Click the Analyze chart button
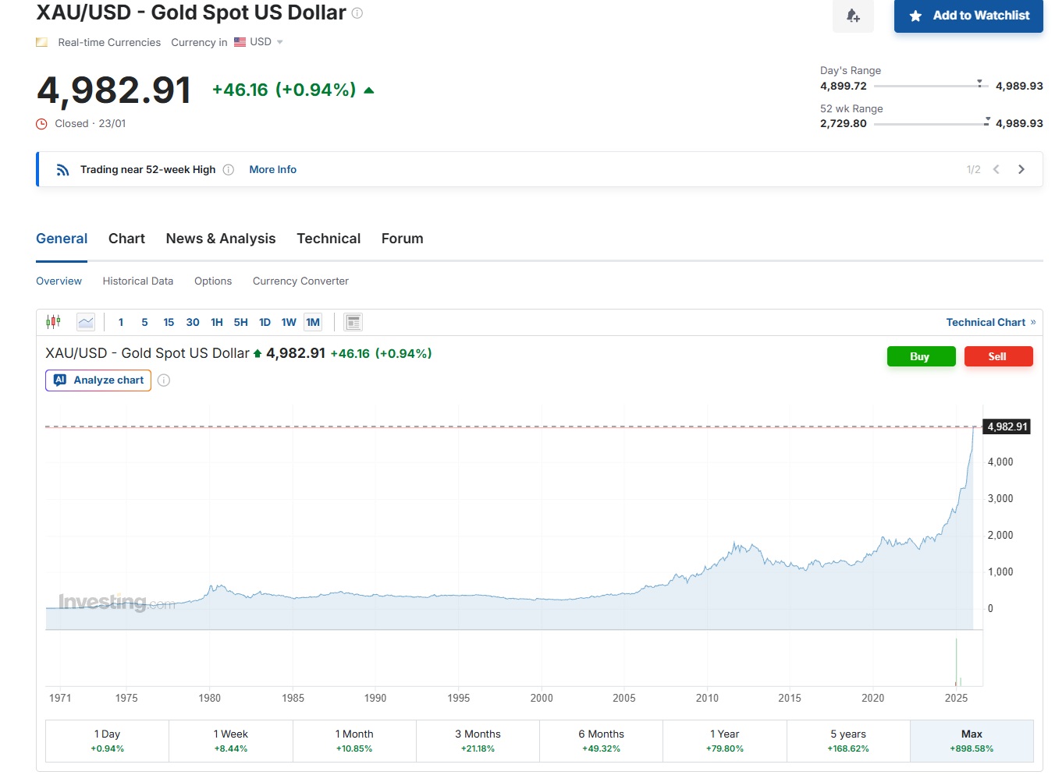The width and height of the screenshot is (1055, 775). (98, 380)
